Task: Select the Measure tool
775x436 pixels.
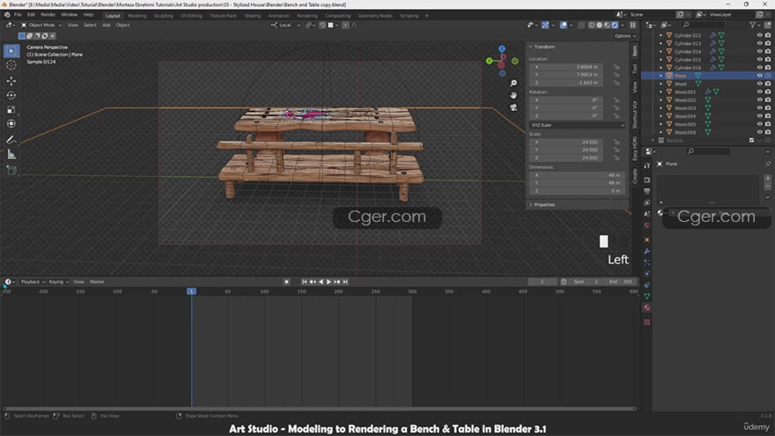Action: point(11,154)
